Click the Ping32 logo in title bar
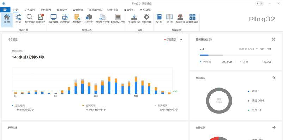This screenshot has width=283, height=140. (x=4, y=3)
